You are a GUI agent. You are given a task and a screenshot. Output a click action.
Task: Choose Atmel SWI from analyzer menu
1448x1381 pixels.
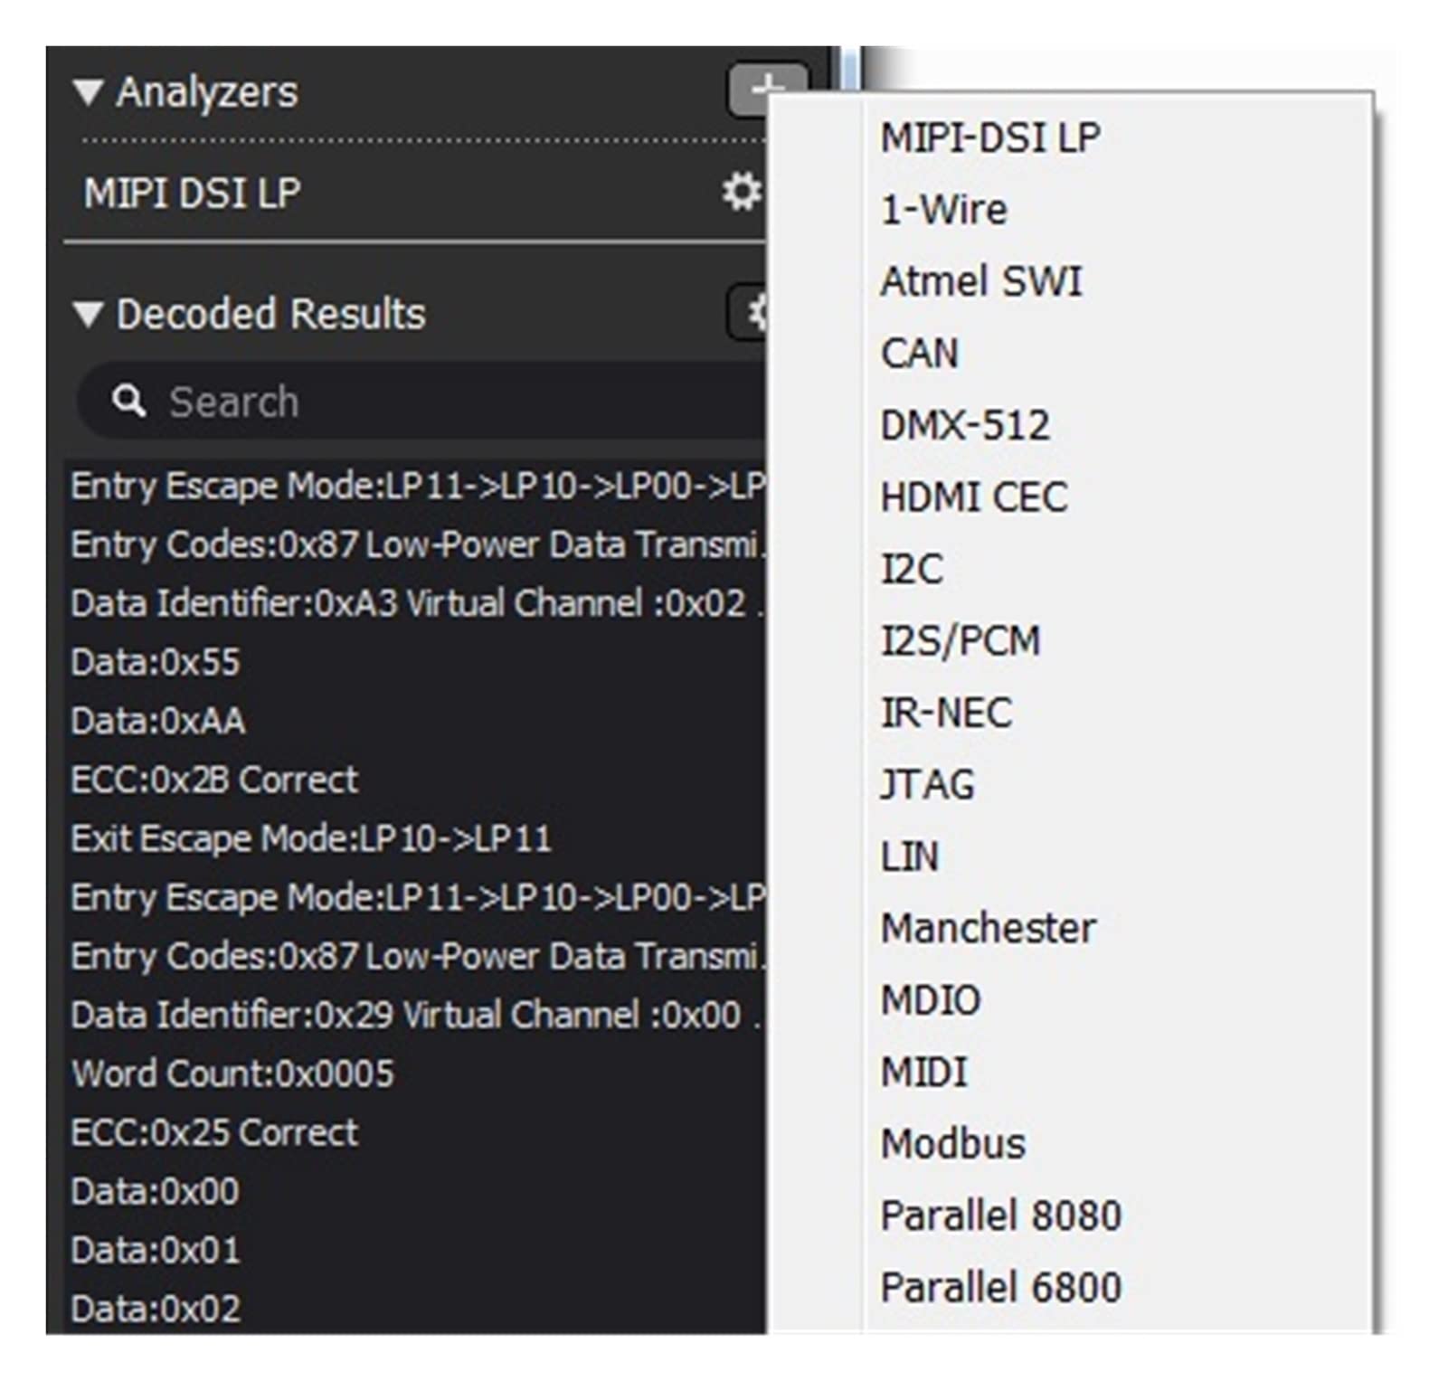(x=981, y=281)
